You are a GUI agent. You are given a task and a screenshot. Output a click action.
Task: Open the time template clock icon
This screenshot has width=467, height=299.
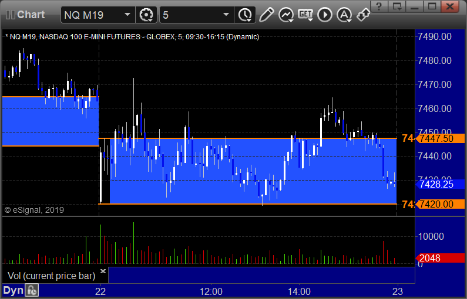[245, 15]
